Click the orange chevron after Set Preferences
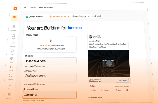Viewport: 158px width, 104px height. tap(68, 16)
